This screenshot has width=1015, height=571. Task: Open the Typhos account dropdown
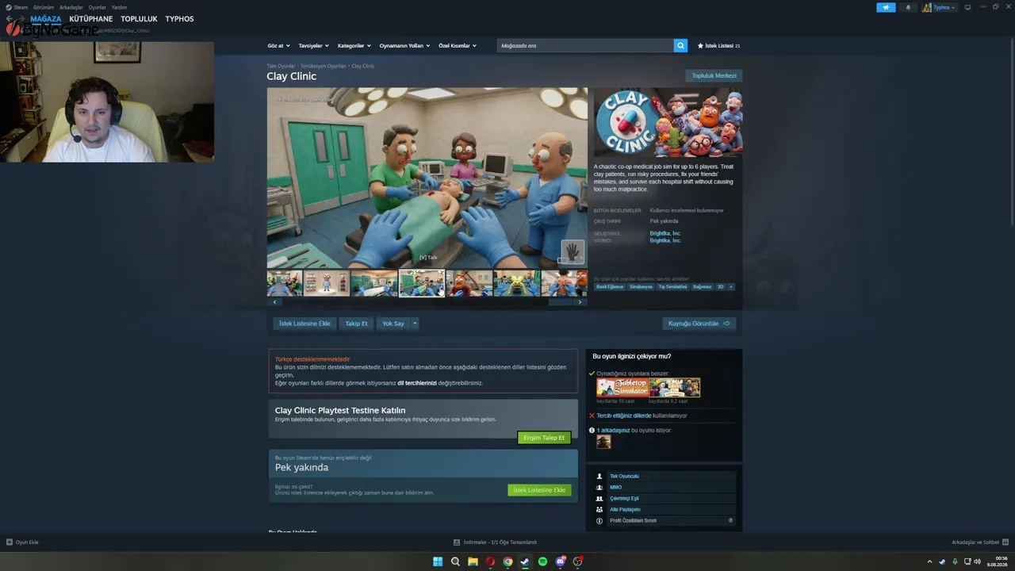tap(944, 7)
